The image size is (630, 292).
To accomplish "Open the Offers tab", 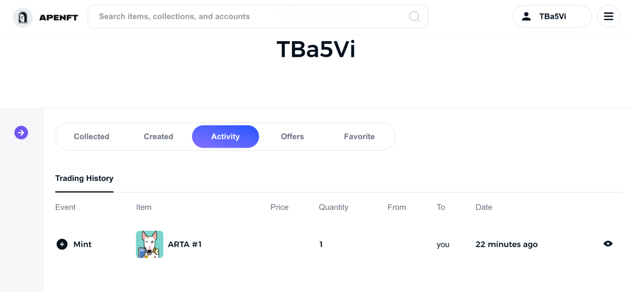I will pyautogui.click(x=292, y=137).
